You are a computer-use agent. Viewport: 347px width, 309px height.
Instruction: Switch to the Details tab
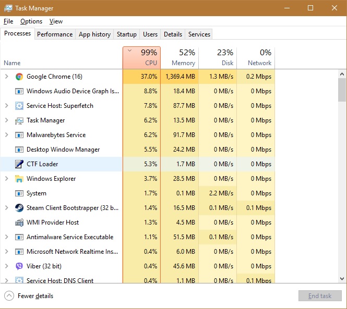[173, 34]
